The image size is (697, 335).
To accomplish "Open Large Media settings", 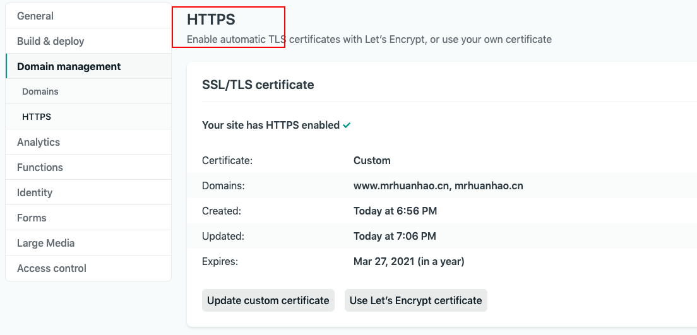I will pos(45,243).
